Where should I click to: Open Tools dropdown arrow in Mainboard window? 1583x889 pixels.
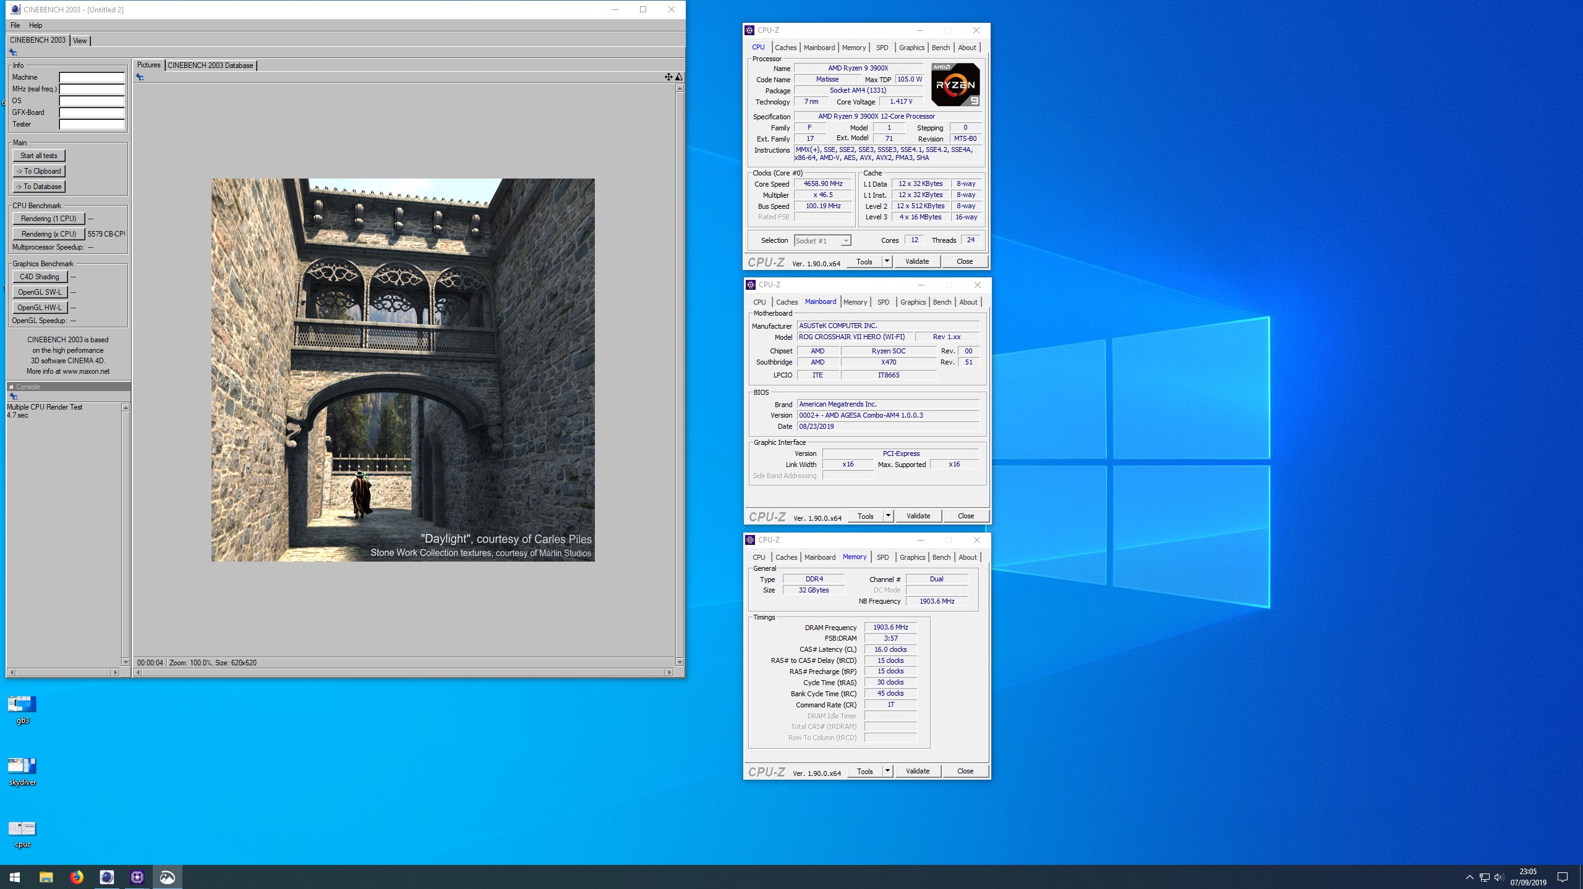point(888,516)
